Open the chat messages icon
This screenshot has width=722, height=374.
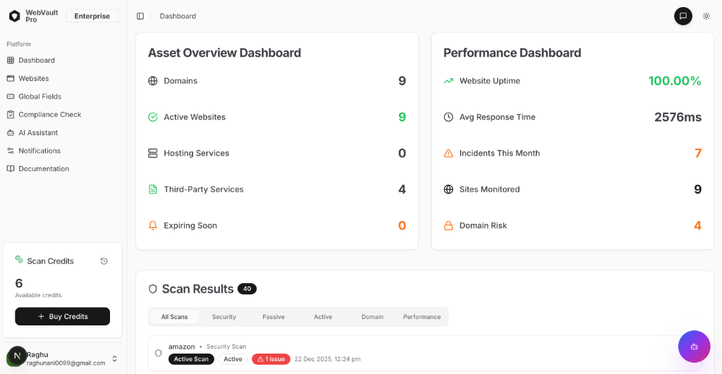683,16
